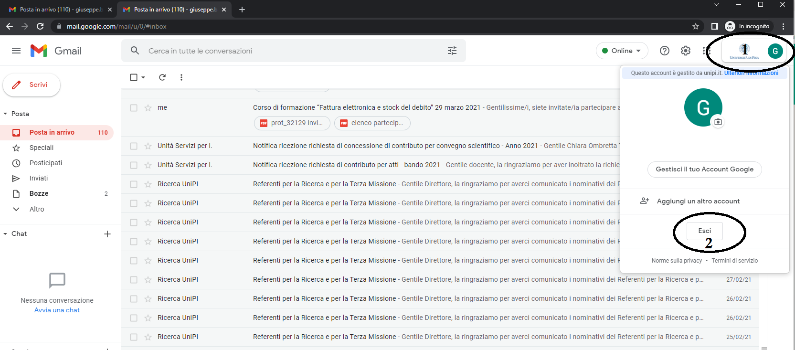The height and width of the screenshot is (350, 795).
Task: Tick the checkbox for the email from me
Action: tap(134, 108)
